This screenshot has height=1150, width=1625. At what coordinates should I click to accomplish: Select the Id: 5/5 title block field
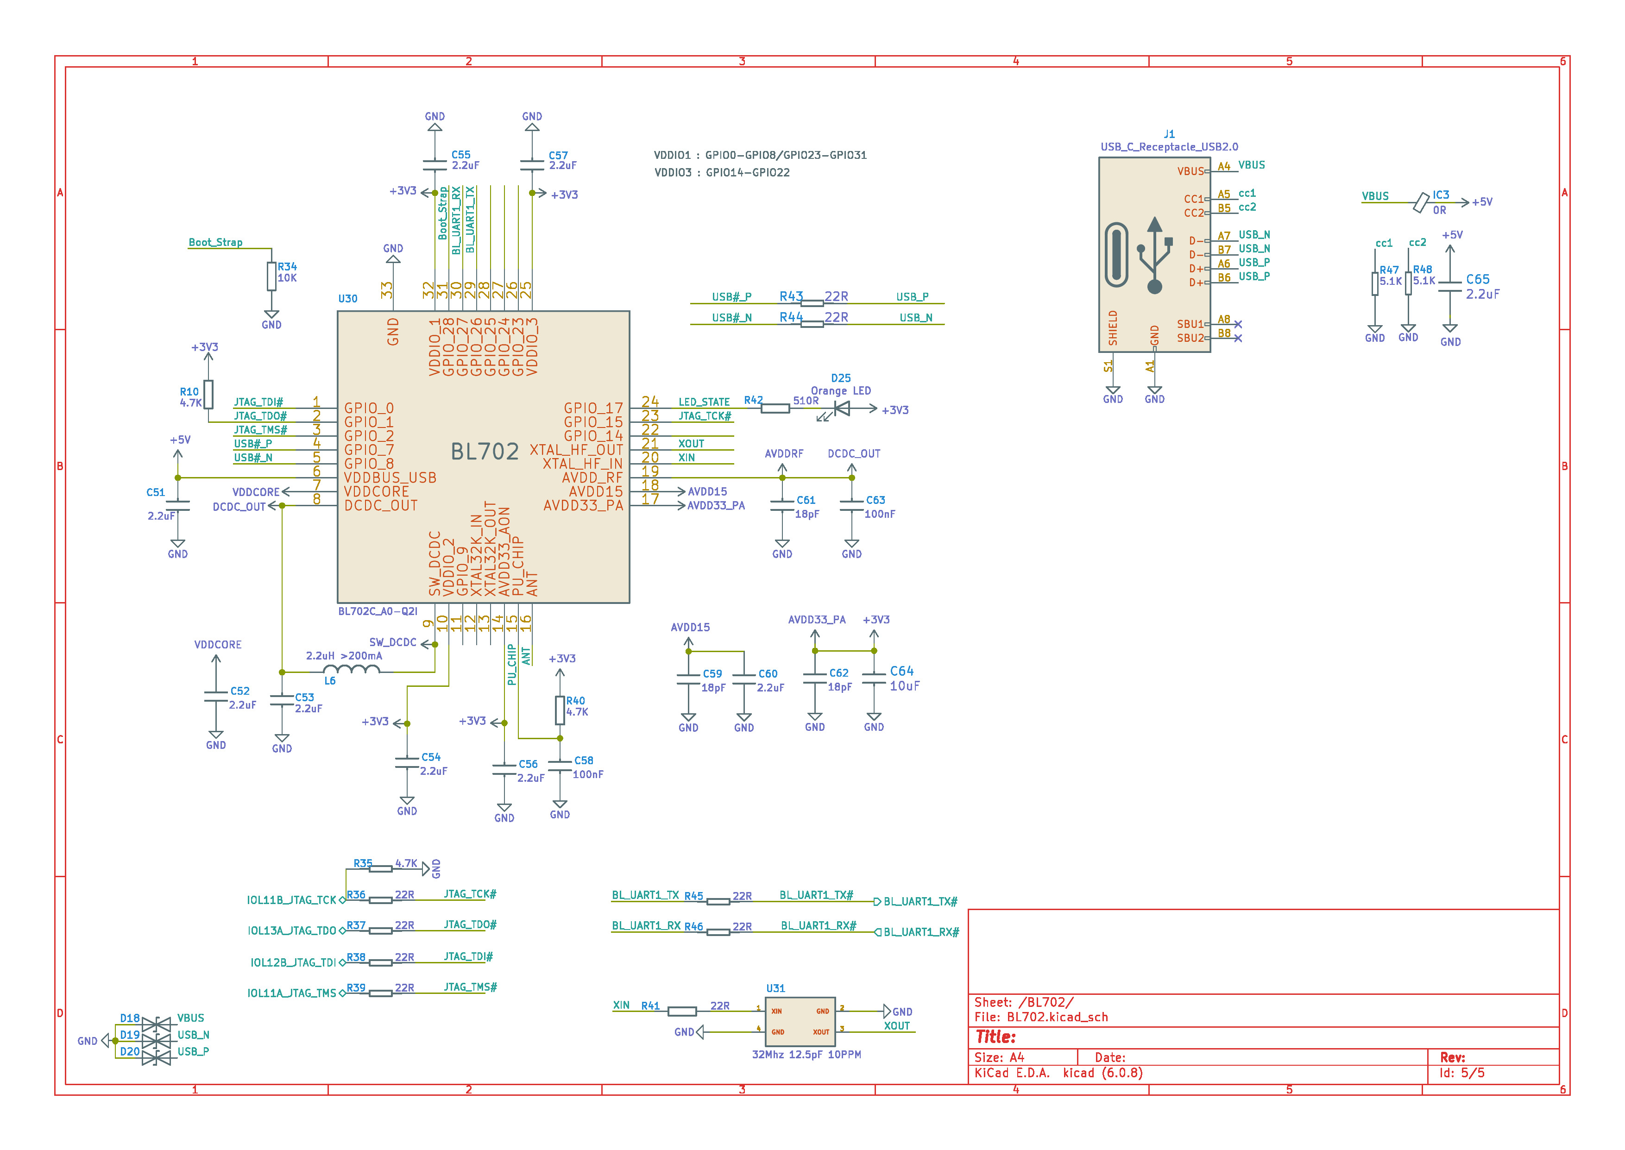[x=1461, y=1073]
